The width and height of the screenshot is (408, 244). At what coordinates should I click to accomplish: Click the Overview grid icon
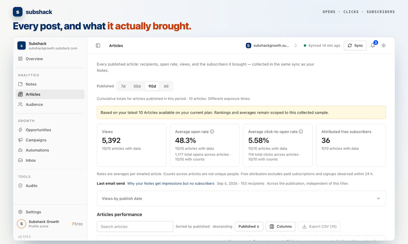[x=20, y=59]
